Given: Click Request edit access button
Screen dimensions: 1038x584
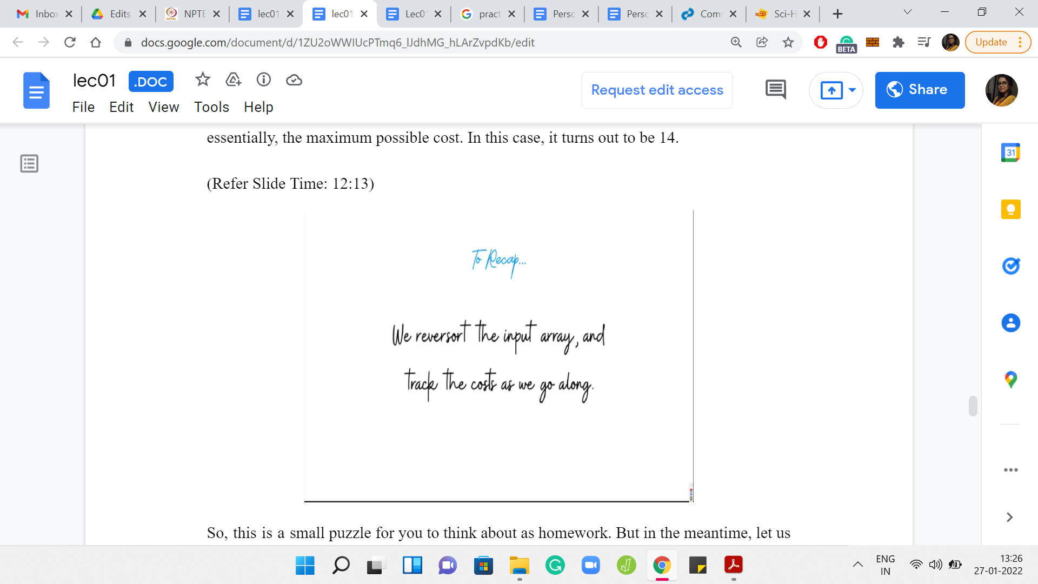Looking at the screenshot, I should tap(657, 90).
